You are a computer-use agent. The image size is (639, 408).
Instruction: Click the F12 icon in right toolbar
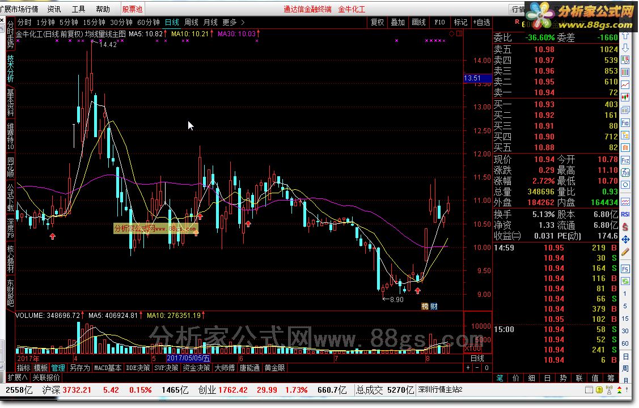pos(625,160)
